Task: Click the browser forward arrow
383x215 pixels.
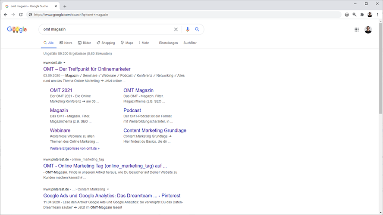Action: point(13,15)
